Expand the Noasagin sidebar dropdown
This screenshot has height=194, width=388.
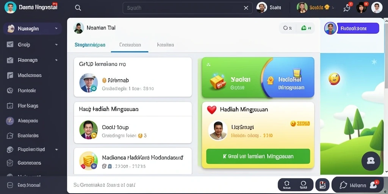pyautogui.click(x=56, y=28)
